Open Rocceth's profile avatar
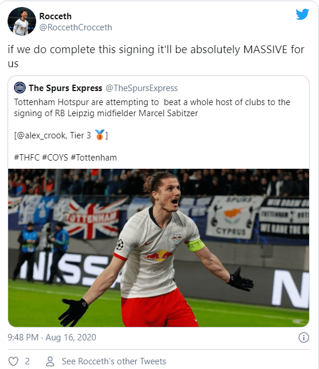 tap(22, 21)
